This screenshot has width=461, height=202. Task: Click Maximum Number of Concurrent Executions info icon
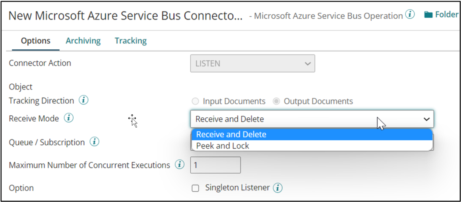coord(180,165)
